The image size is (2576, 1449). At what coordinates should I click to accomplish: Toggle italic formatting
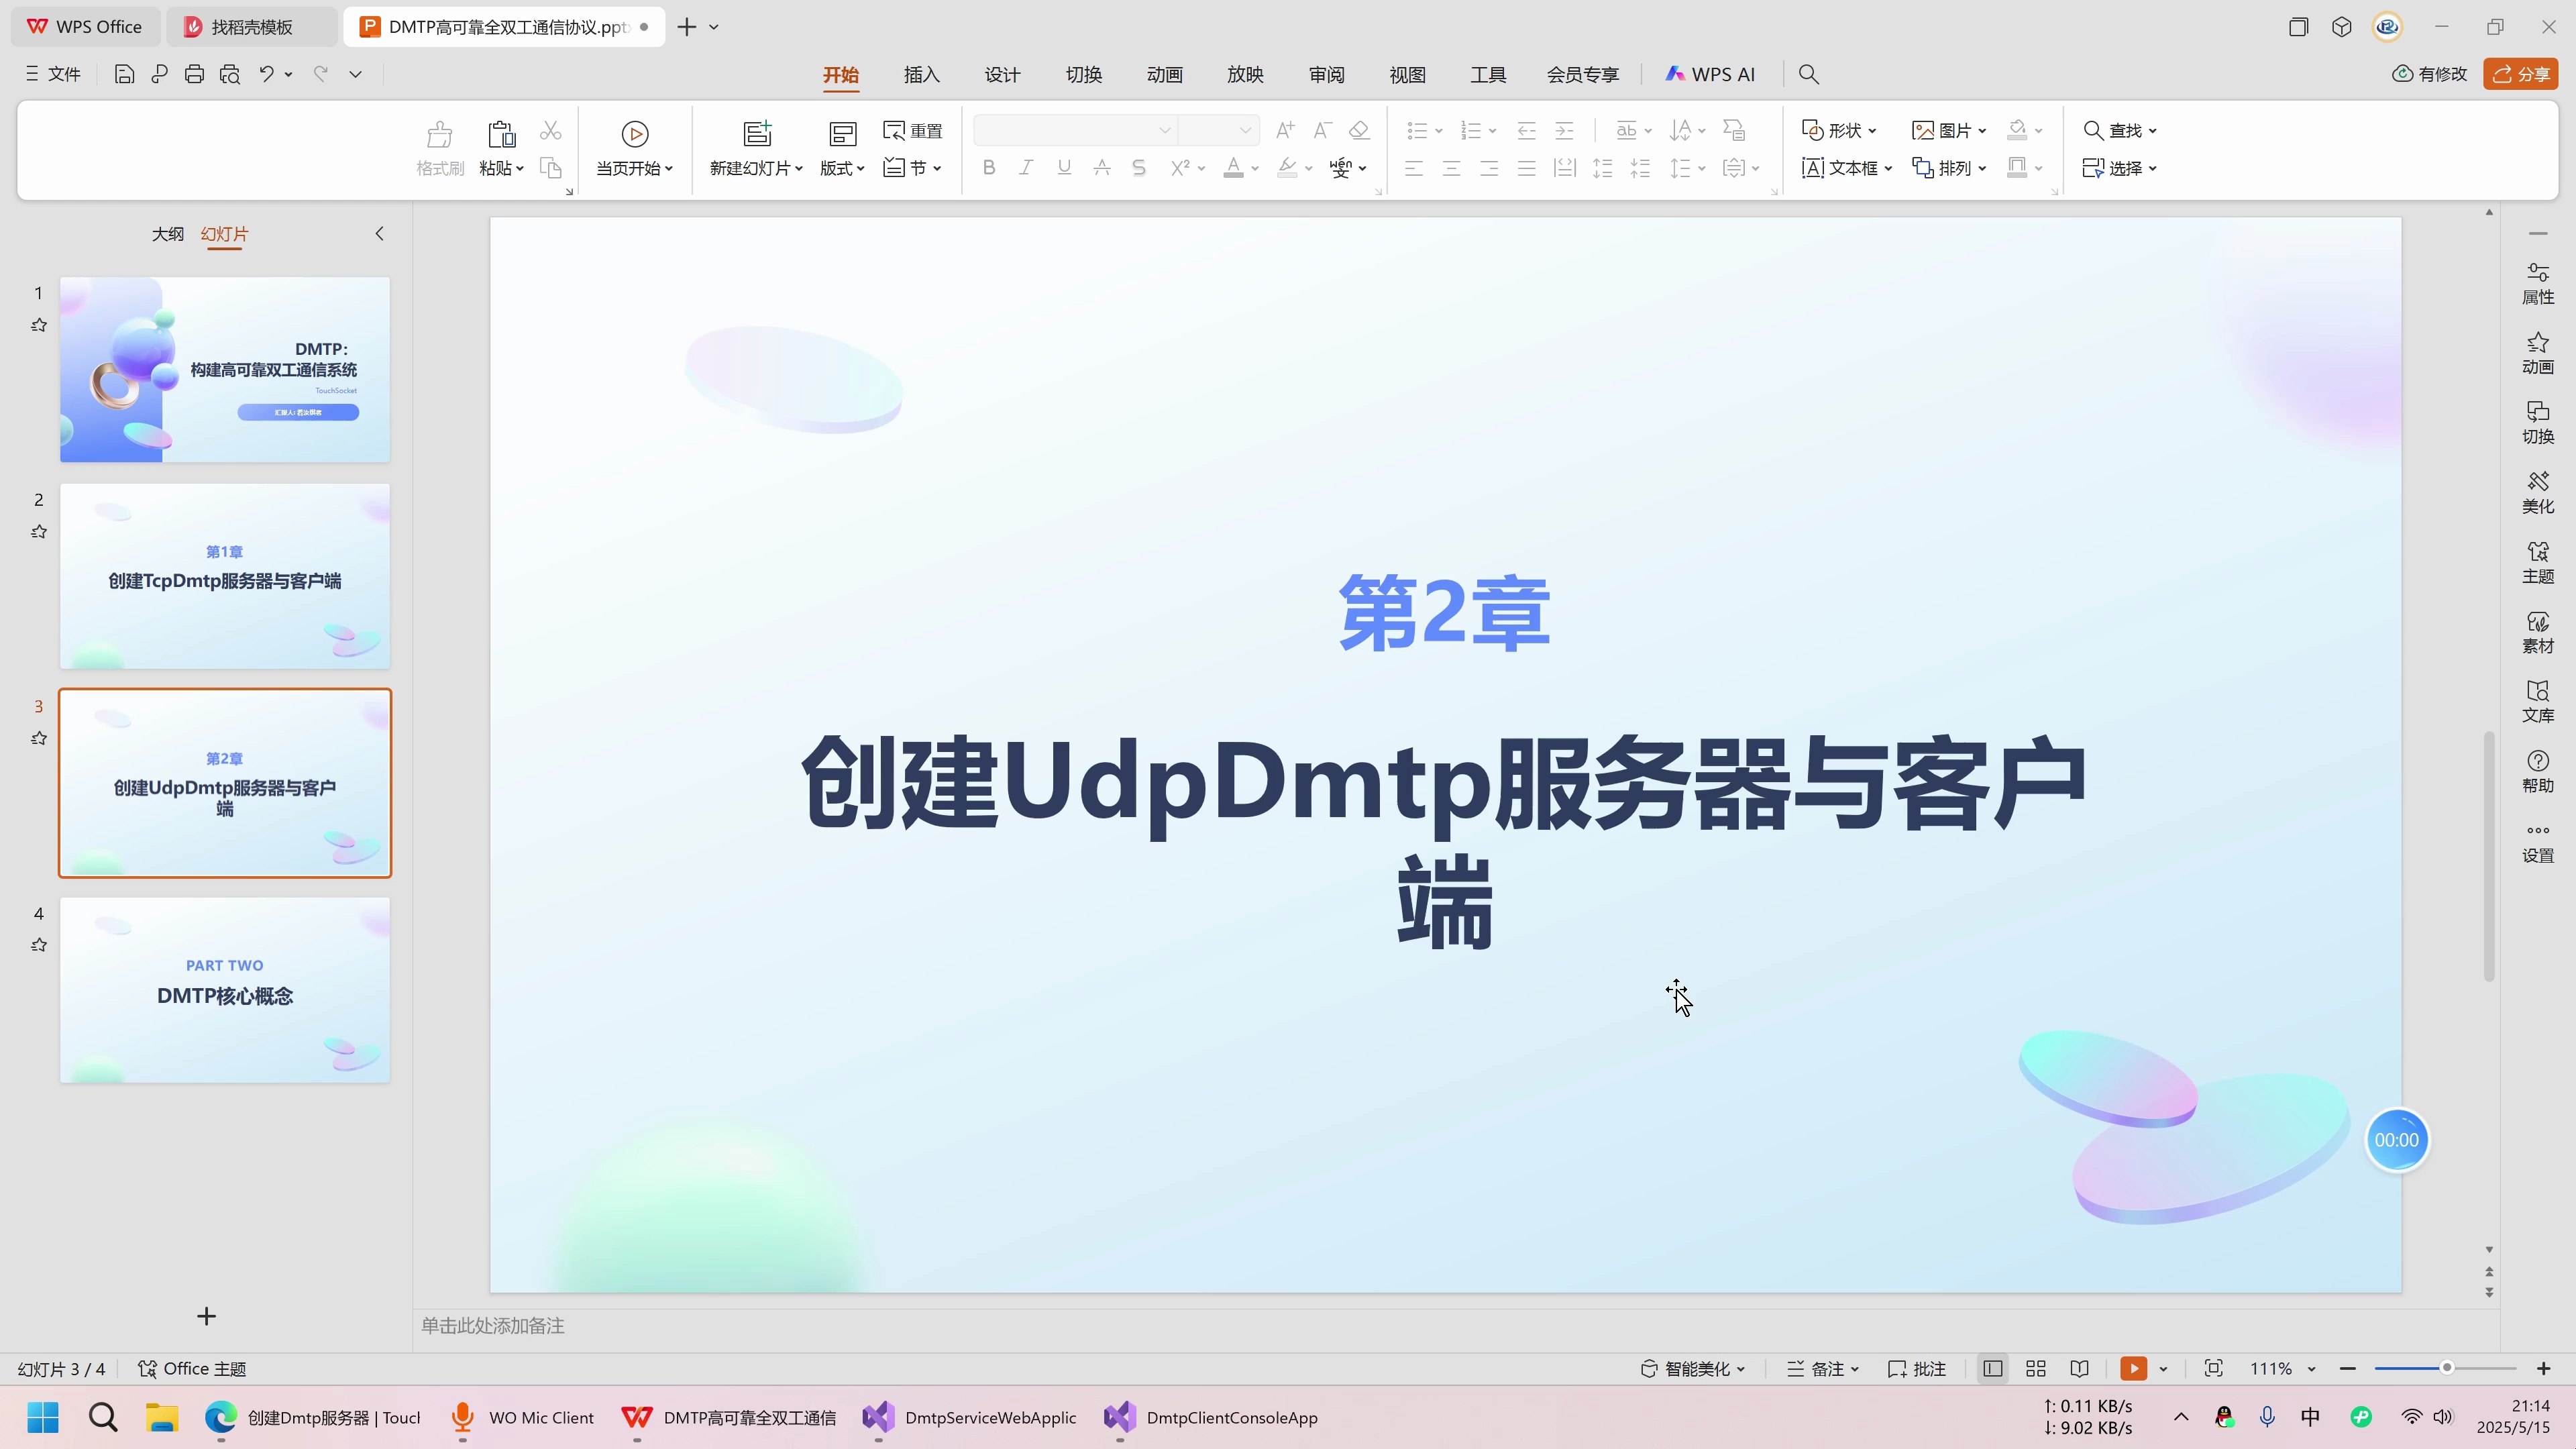pos(1026,167)
